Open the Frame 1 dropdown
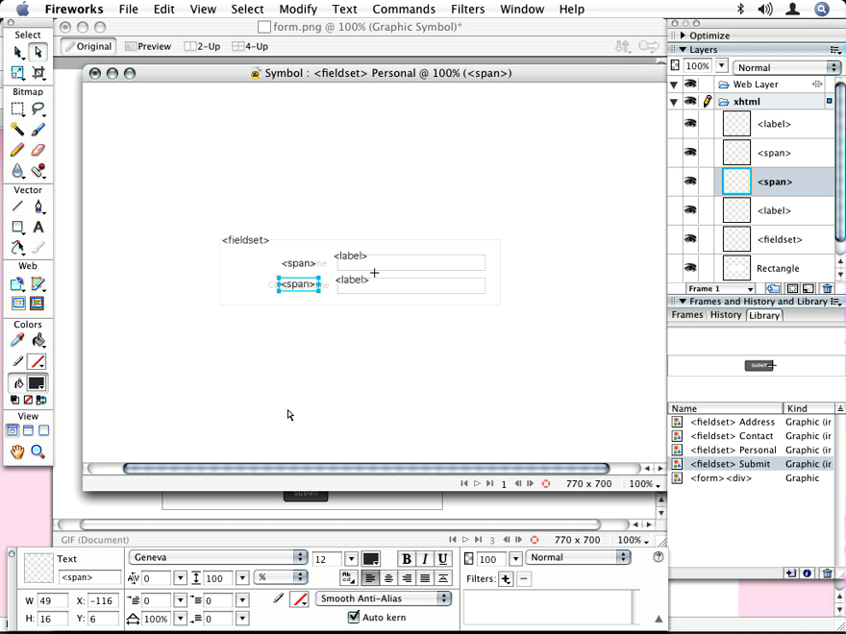The image size is (846, 634). [720, 289]
